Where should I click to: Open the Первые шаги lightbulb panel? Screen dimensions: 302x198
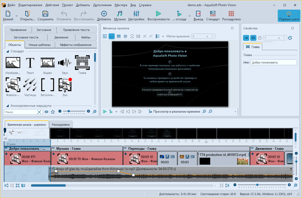[x=289, y=15]
